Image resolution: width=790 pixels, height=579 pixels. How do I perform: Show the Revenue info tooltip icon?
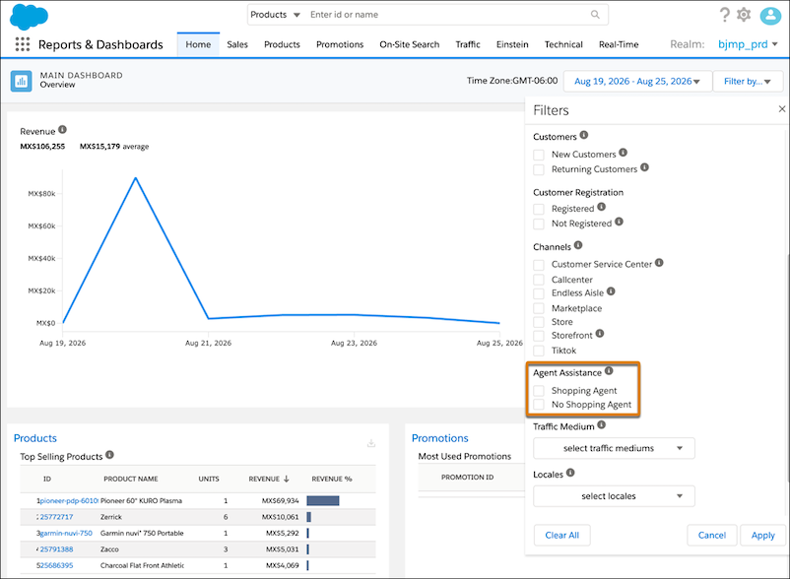point(62,130)
